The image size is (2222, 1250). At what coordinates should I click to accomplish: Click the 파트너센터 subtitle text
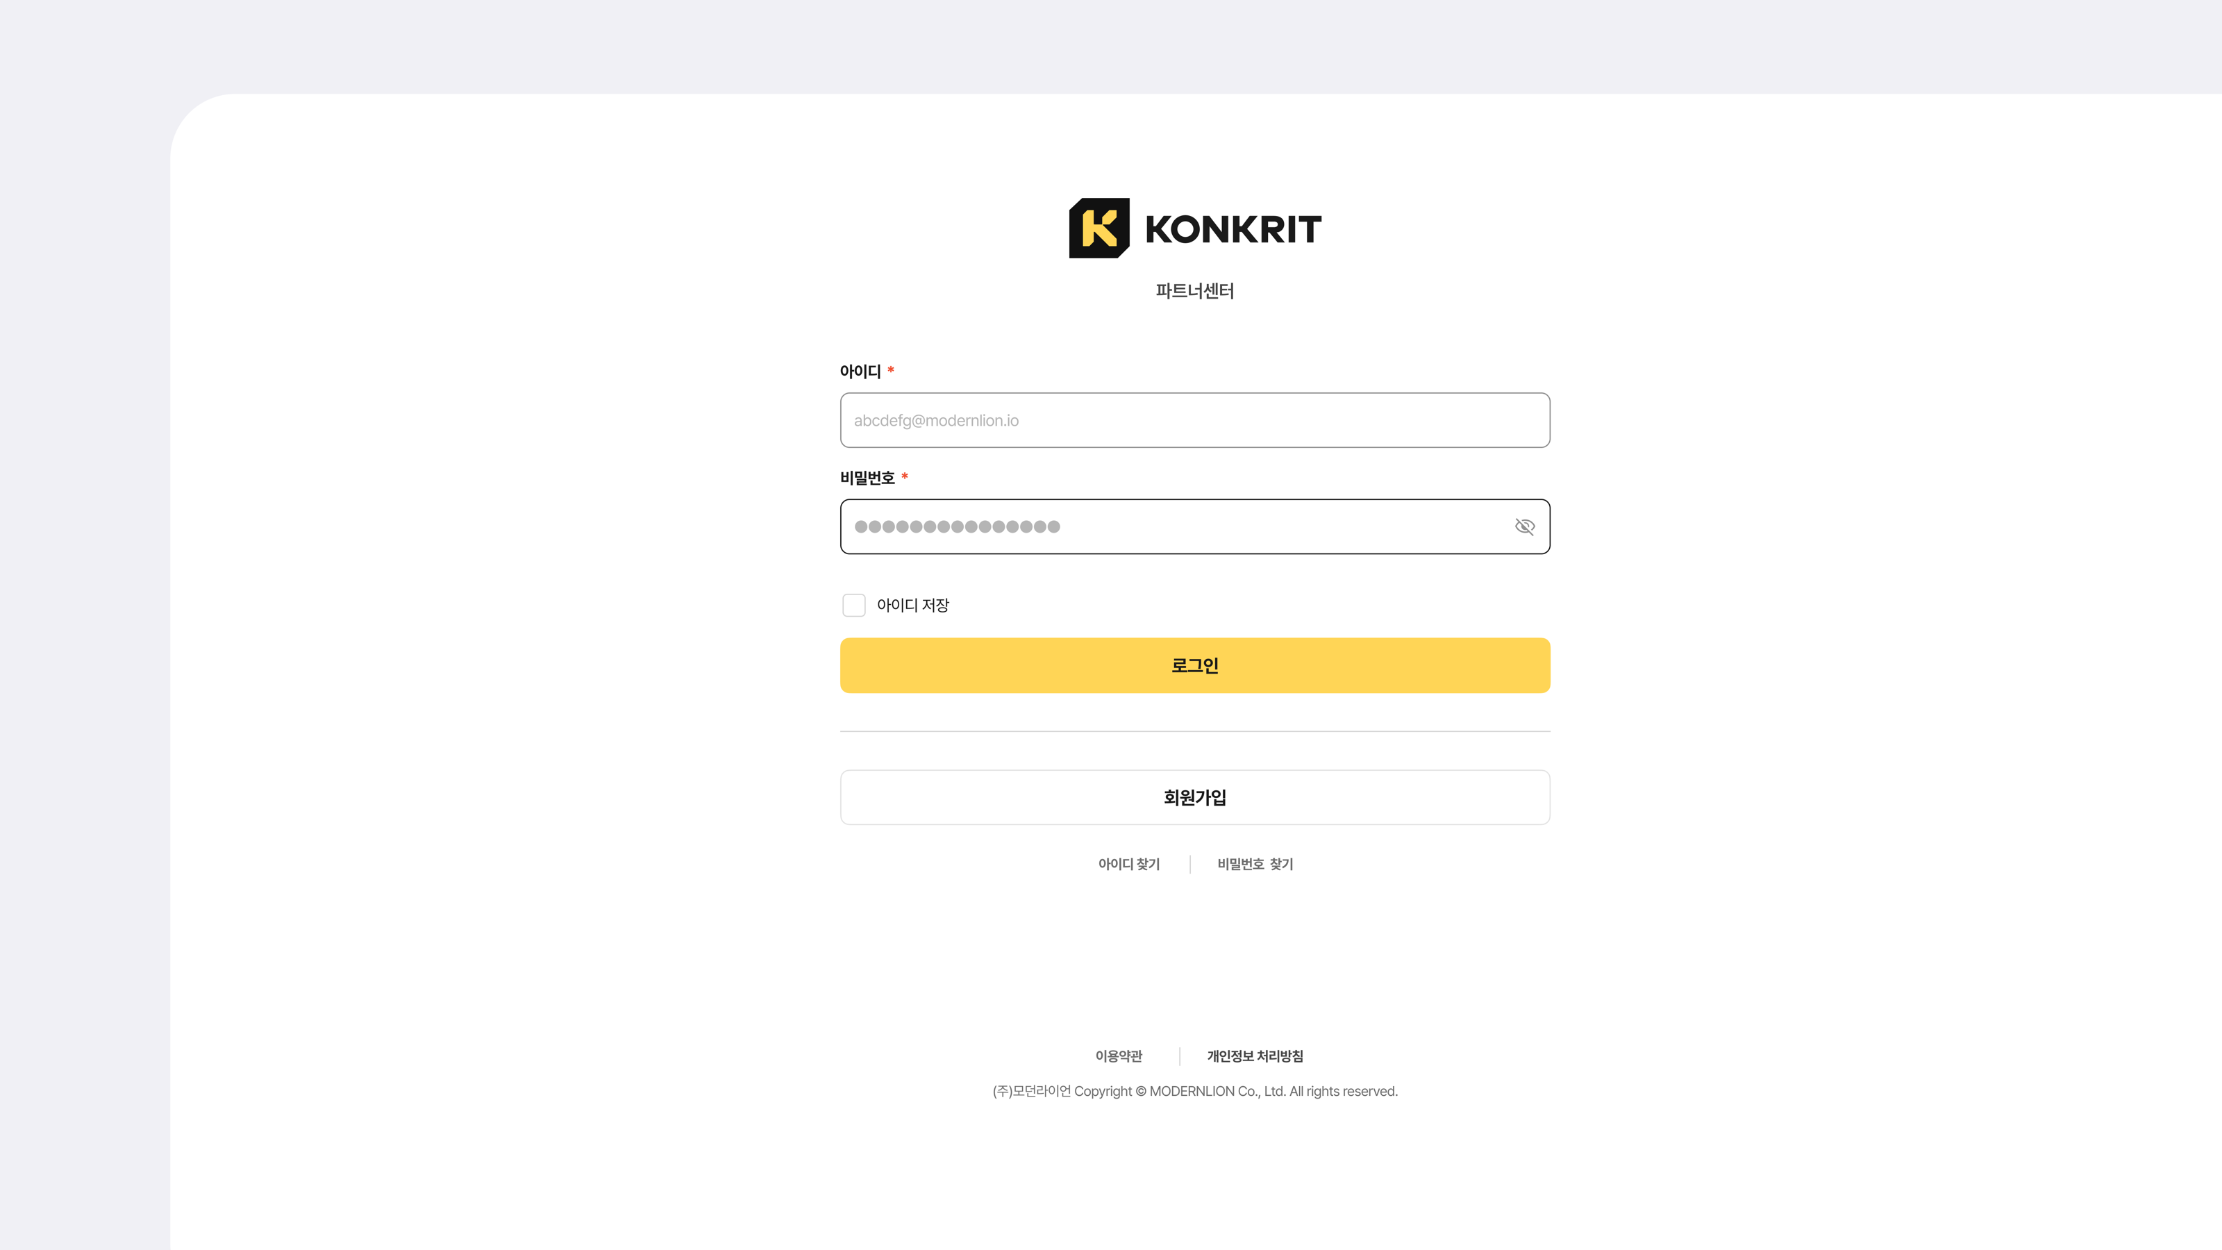pos(1194,291)
